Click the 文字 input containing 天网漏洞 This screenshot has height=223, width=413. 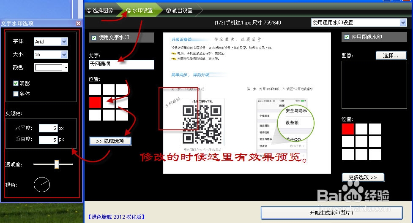(x=121, y=64)
